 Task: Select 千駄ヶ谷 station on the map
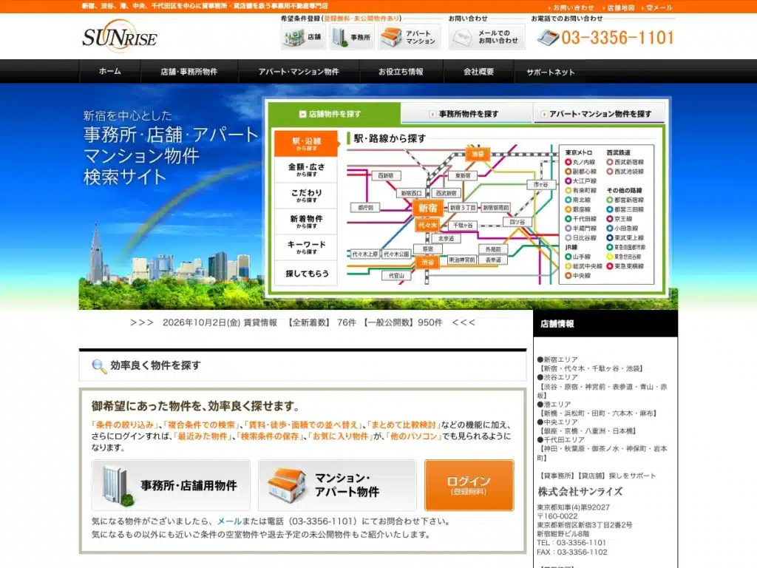tap(463, 225)
